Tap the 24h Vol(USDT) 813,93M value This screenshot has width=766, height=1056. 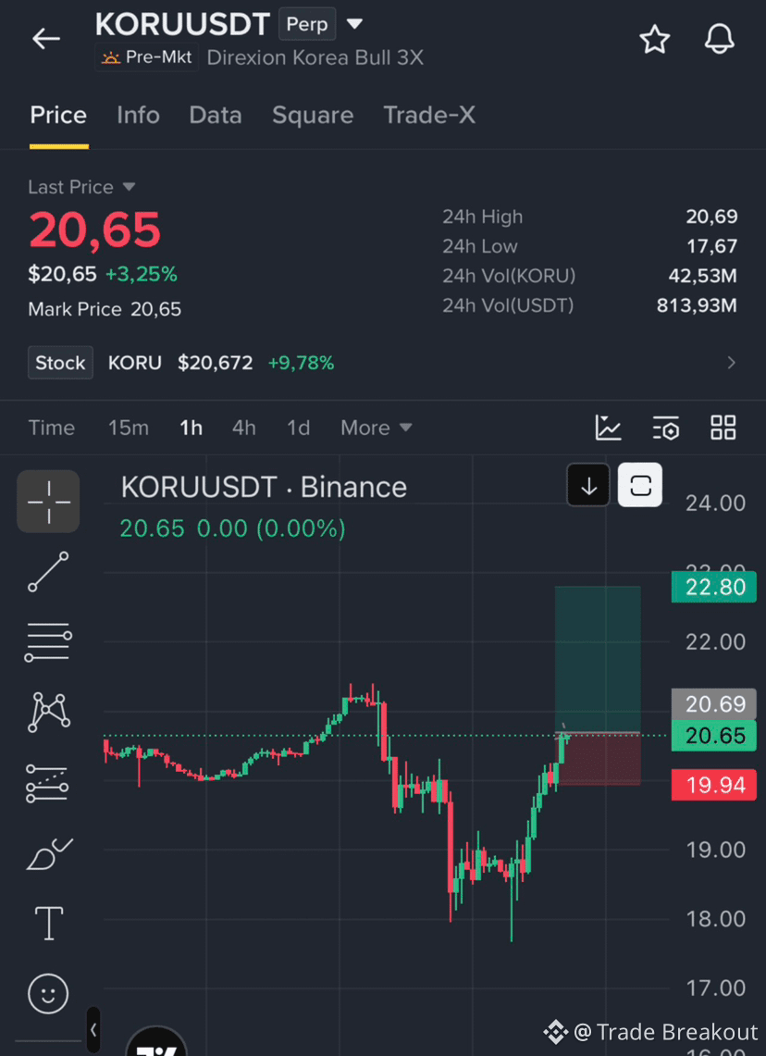click(698, 305)
